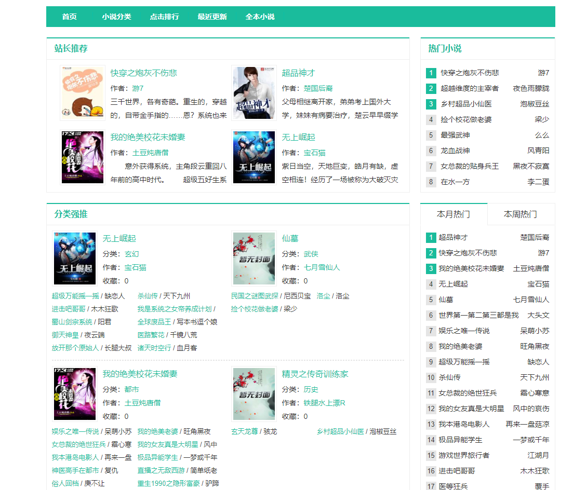Open 我的绝美校花未婚妻 cover in 站长推荐

[83, 157]
